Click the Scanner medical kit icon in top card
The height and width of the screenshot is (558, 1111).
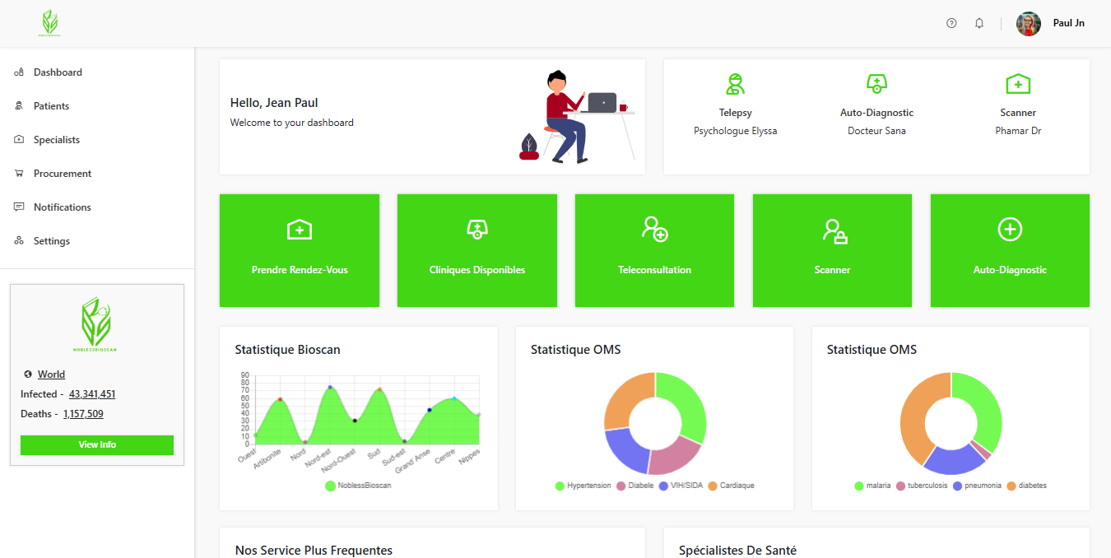1018,84
